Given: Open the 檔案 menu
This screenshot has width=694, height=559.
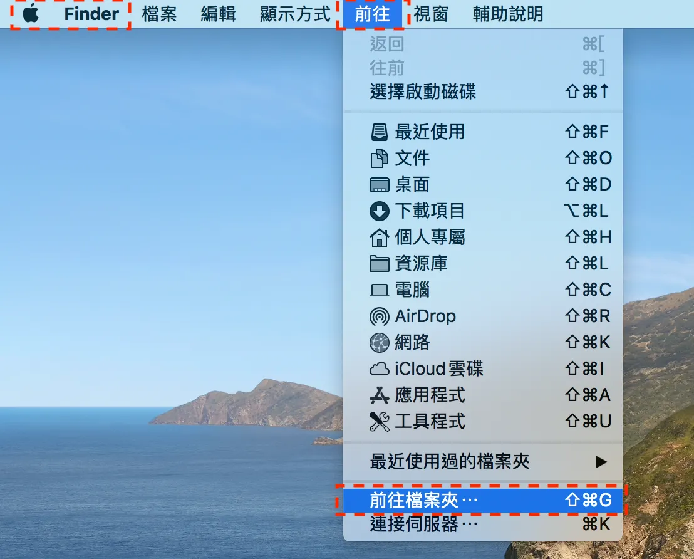Looking at the screenshot, I should coord(159,14).
